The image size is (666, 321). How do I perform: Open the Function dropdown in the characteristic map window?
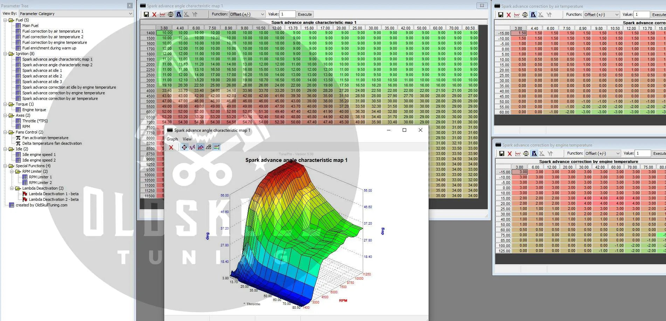point(247,14)
